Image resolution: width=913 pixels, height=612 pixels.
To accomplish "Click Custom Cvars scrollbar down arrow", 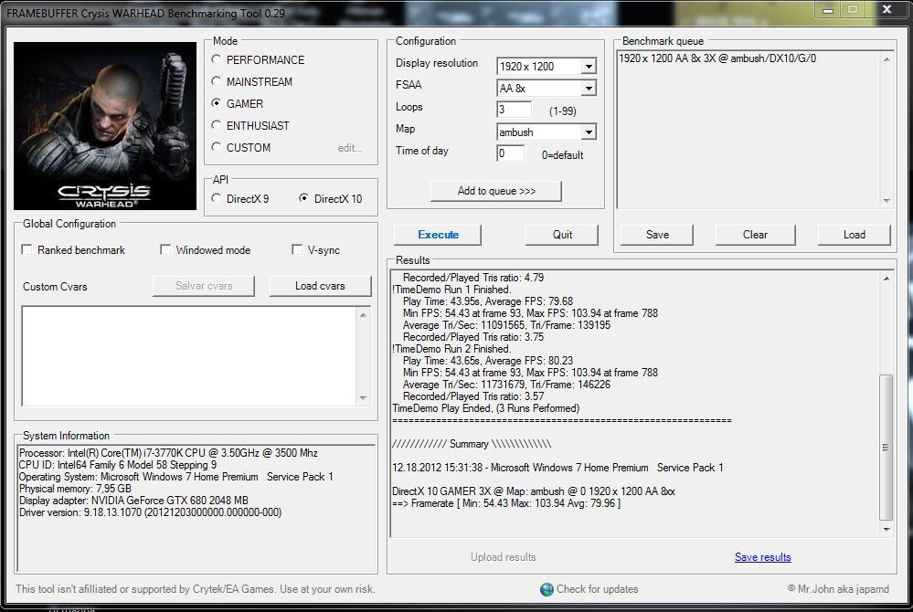I will click(363, 398).
